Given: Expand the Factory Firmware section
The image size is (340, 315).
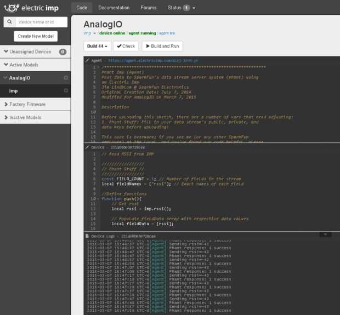Looking at the screenshot, I should 27,104.
